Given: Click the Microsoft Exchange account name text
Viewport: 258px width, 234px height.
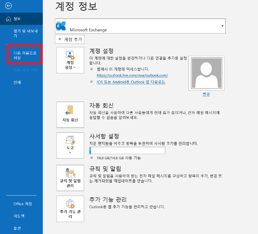Looking at the screenshot, I should pyautogui.click(x=88, y=30).
